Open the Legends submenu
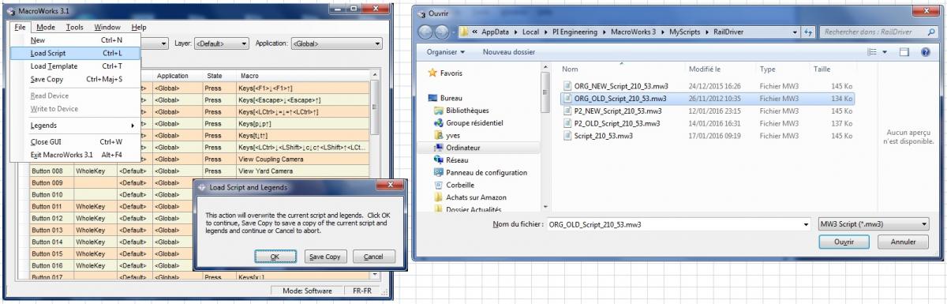 point(76,125)
